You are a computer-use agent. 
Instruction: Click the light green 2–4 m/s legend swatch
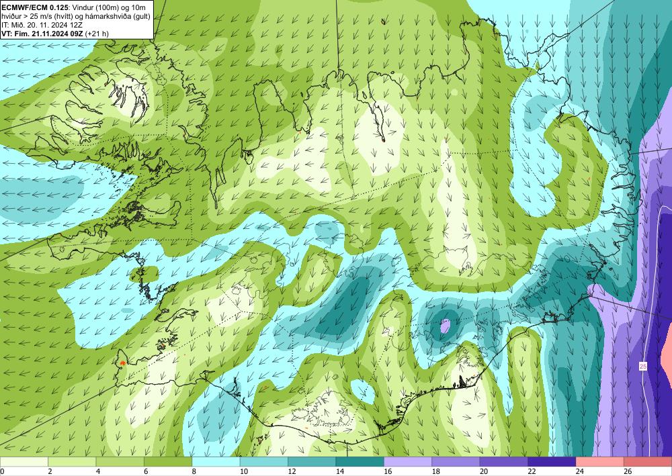coord(72,461)
